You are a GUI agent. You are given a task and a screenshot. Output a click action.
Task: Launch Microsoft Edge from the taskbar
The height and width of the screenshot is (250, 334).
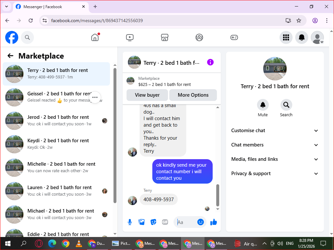click(52, 243)
